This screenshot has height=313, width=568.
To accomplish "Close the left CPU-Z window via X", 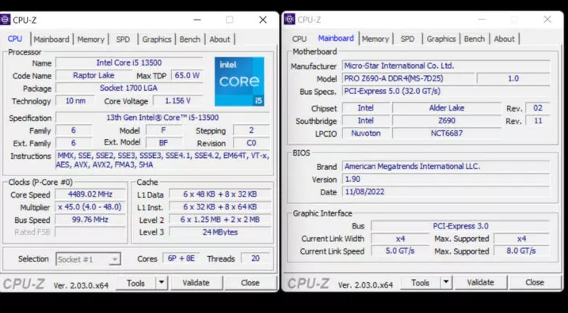I will point(263,20).
